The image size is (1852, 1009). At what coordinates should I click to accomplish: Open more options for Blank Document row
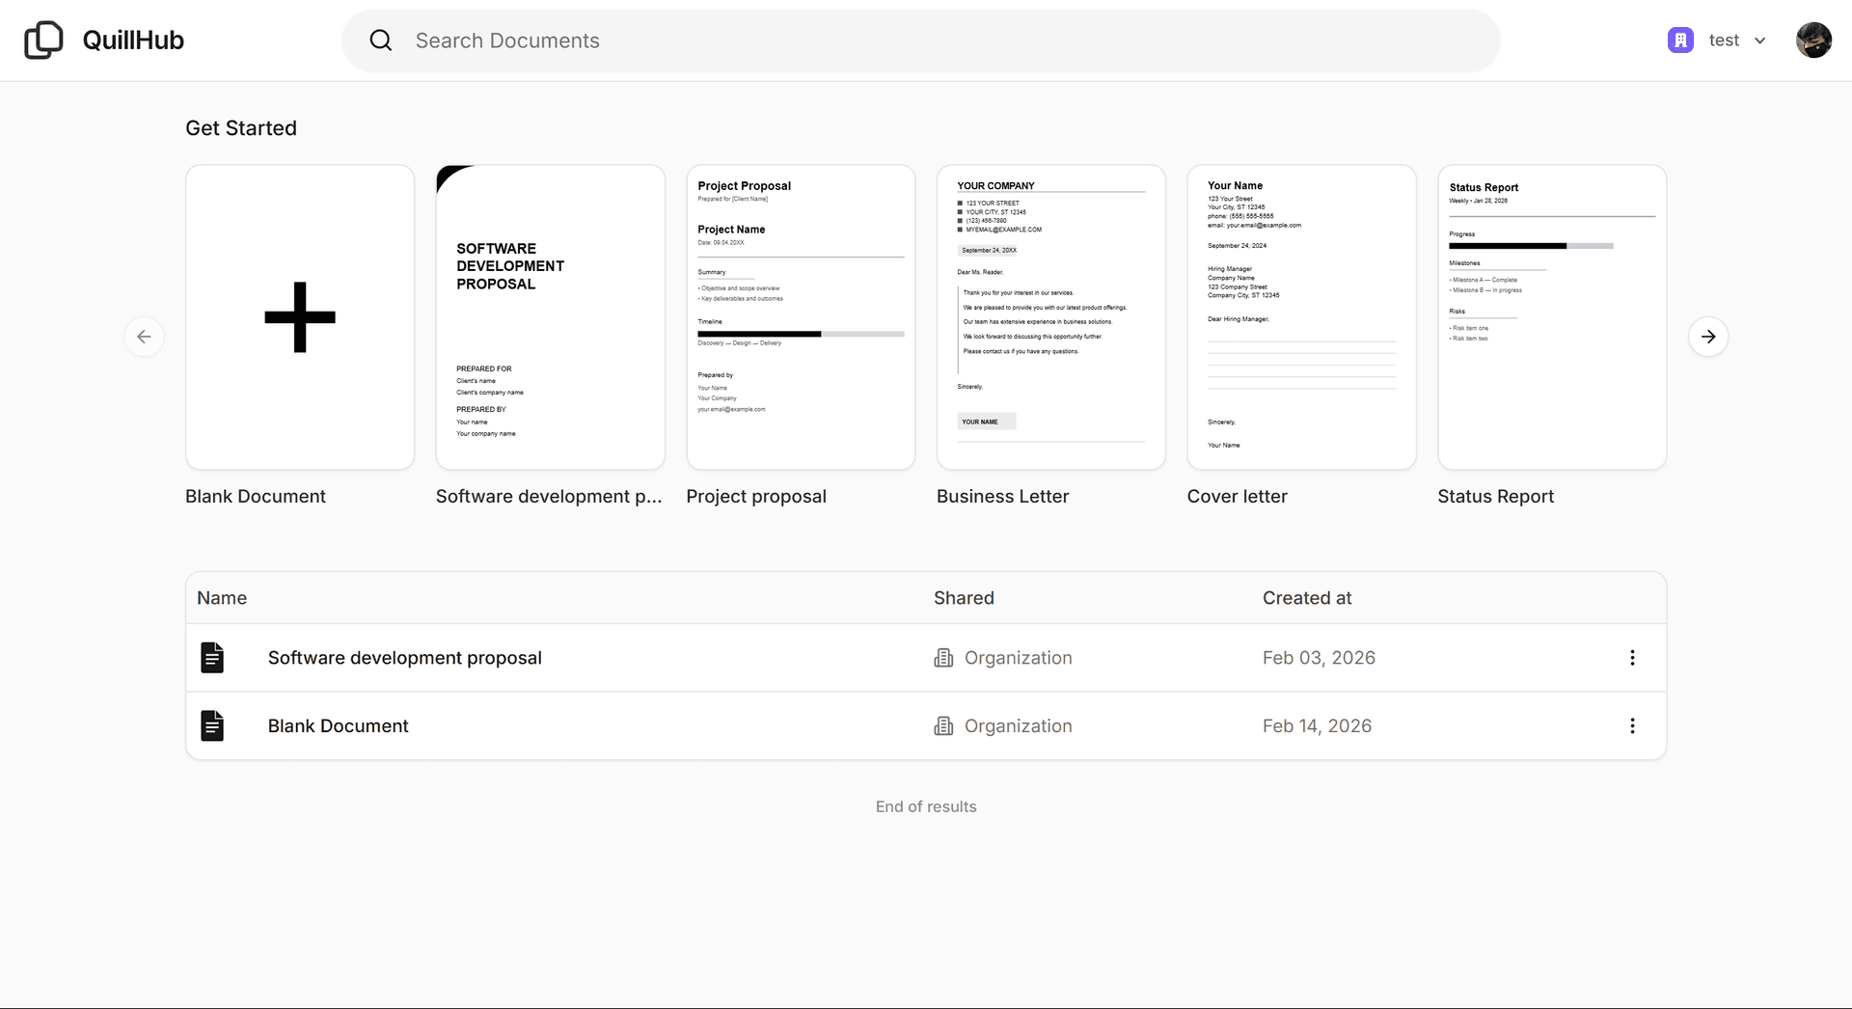[x=1632, y=726]
